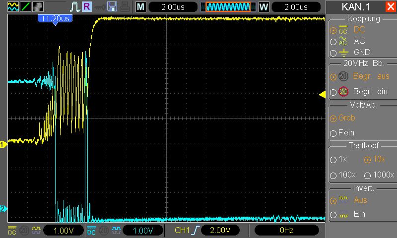This screenshot has height=238, width=397.
Task: Select AC coupling radio button
Action: pyautogui.click(x=333, y=42)
